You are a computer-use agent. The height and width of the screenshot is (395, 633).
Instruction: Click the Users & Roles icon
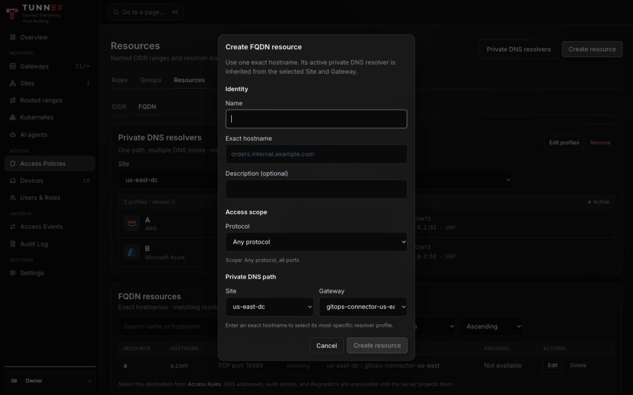click(13, 198)
